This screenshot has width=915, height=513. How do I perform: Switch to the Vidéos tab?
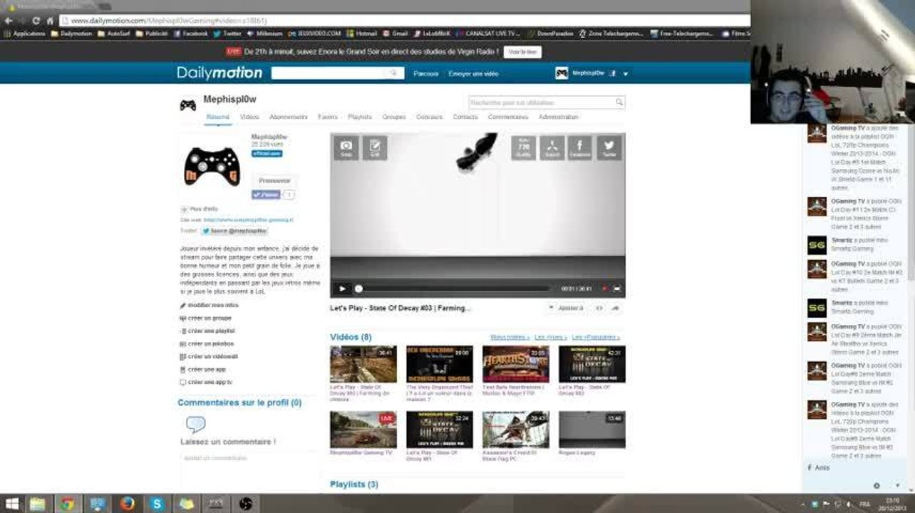[x=249, y=117]
